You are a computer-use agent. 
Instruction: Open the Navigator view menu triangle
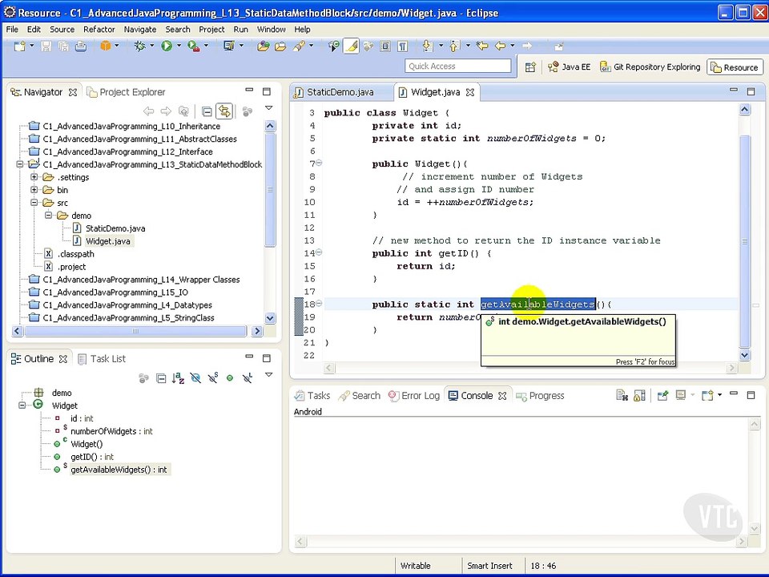[269, 108]
